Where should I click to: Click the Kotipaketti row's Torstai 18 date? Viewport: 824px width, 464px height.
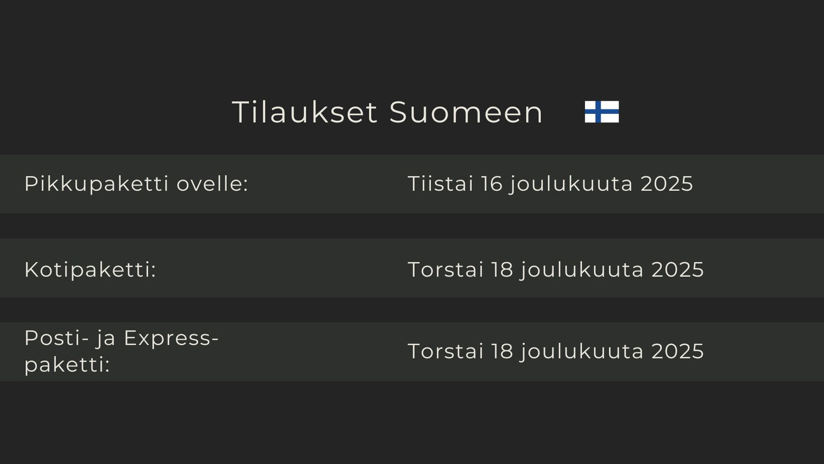(555, 270)
